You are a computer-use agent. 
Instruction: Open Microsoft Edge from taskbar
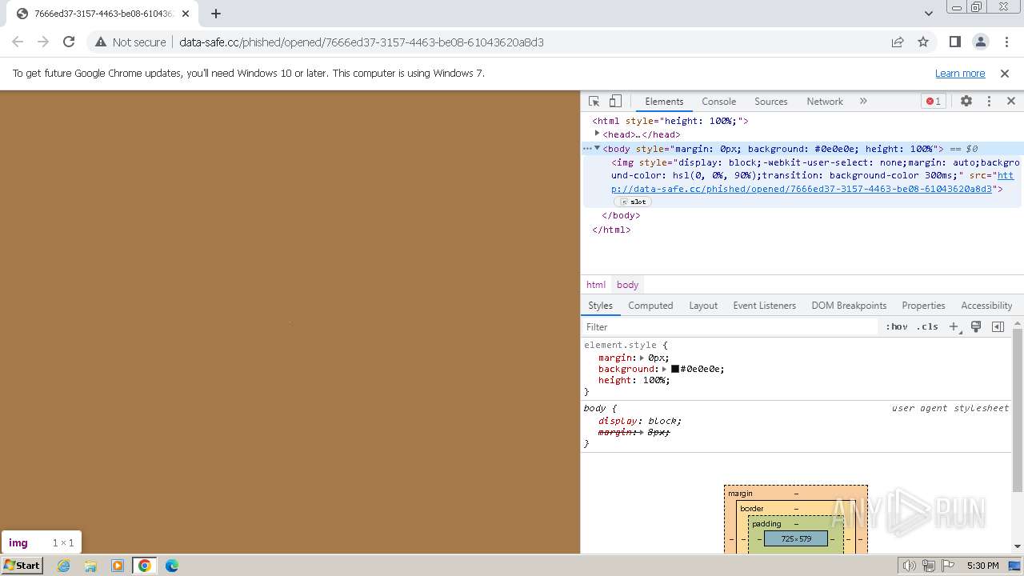pos(172,566)
